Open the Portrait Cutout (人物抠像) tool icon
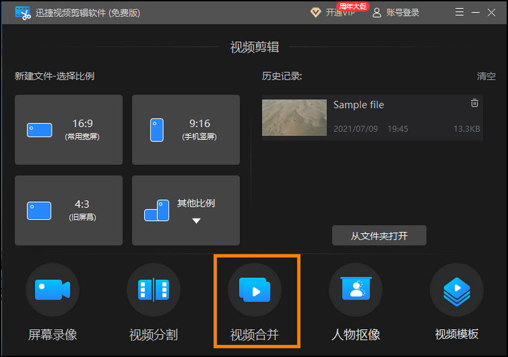Viewport: 508px width, 357px height. 356,289
